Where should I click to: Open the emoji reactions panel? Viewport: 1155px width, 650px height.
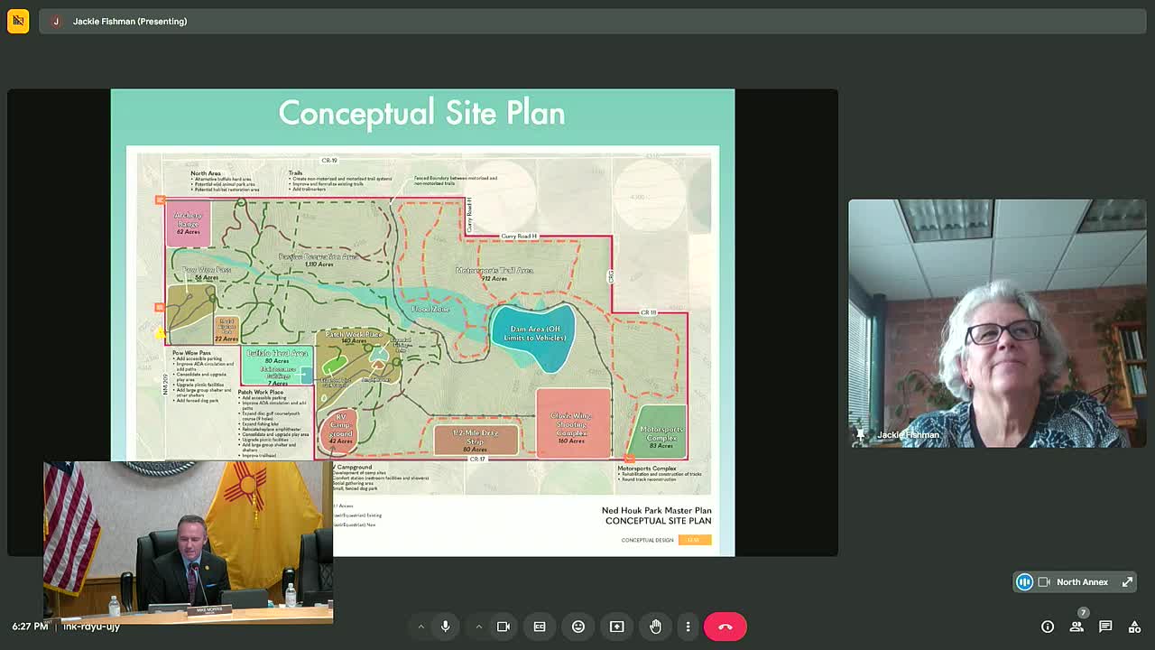point(578,626)
